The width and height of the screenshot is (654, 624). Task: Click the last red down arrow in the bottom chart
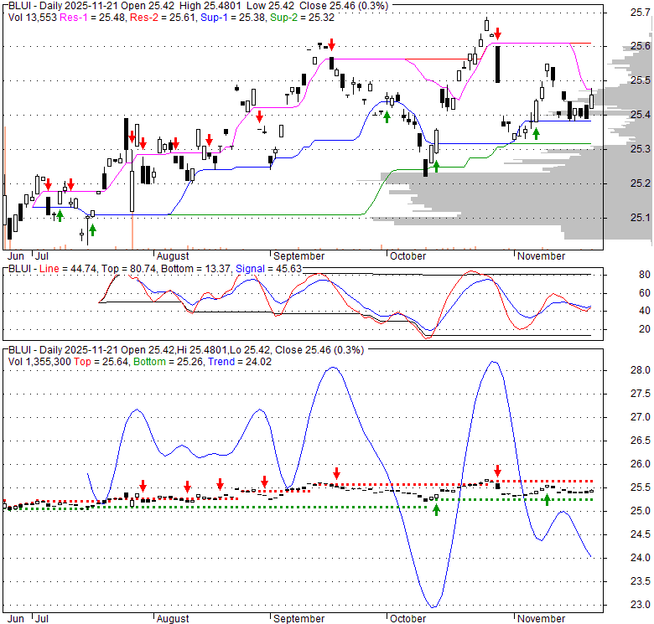point(497,471)
